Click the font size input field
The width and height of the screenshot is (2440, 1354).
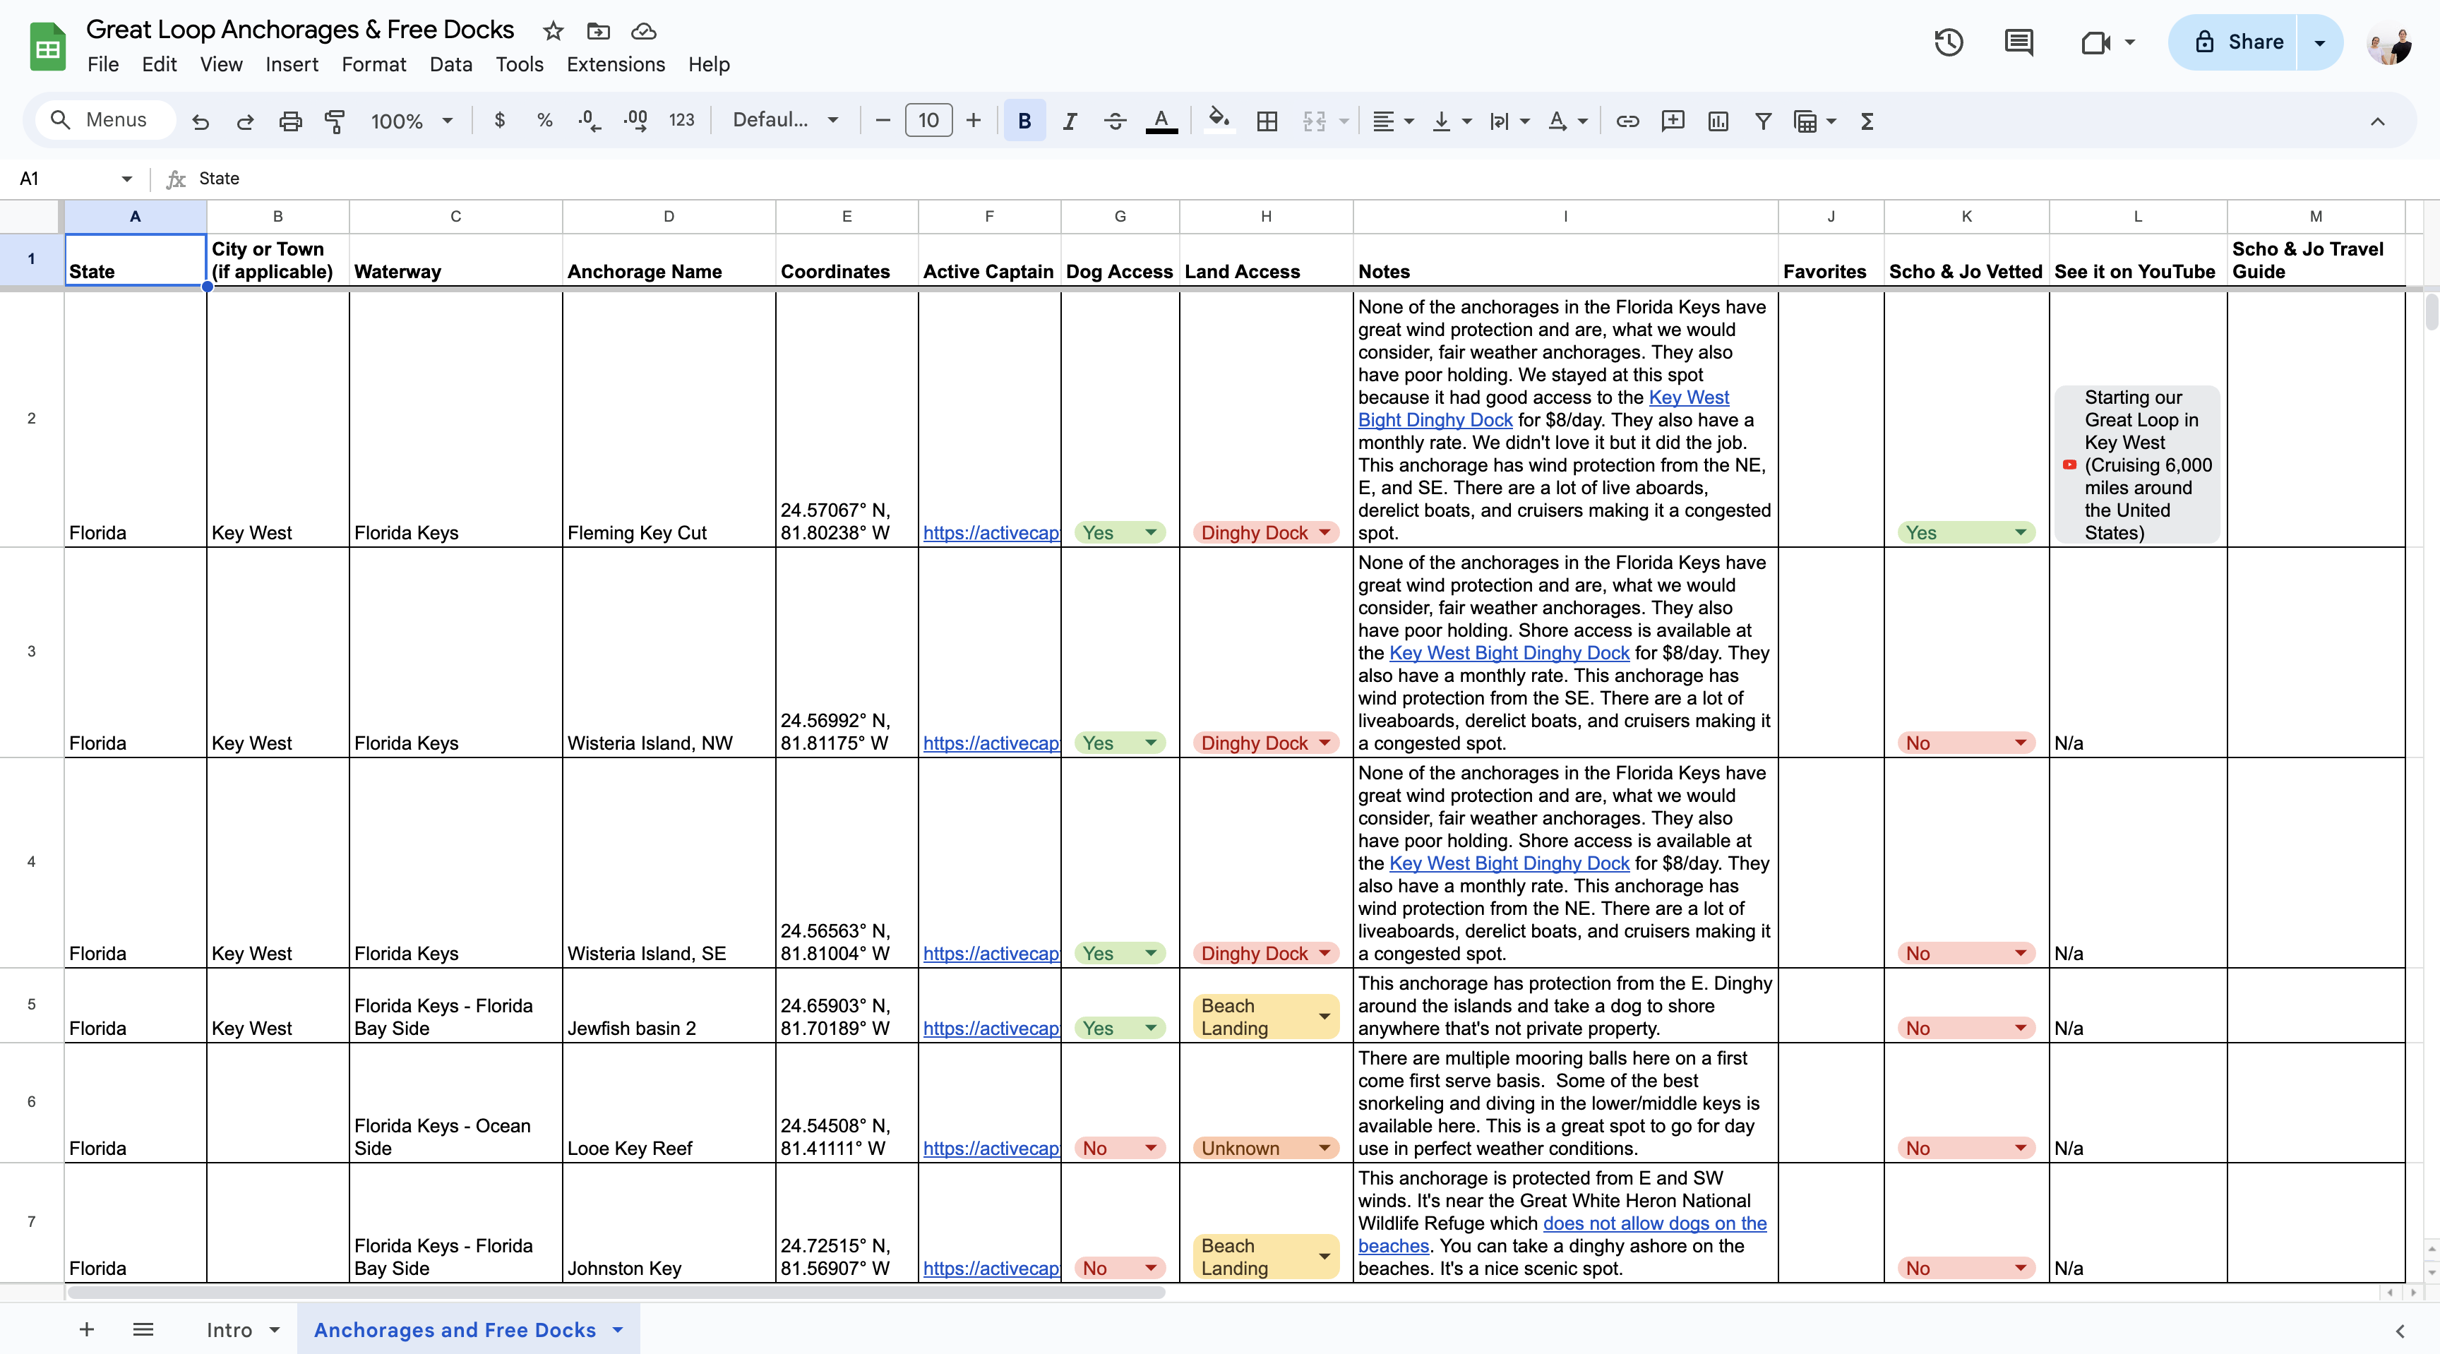point(928,120)
